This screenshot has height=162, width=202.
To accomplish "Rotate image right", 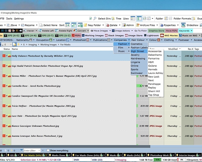I will (x=64, y=30).
